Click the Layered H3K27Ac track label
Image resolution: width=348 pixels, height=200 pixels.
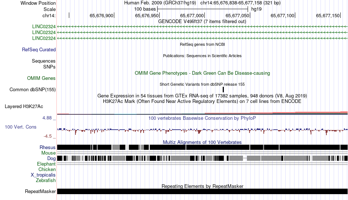pyautogui.click(x=24, y=106)
